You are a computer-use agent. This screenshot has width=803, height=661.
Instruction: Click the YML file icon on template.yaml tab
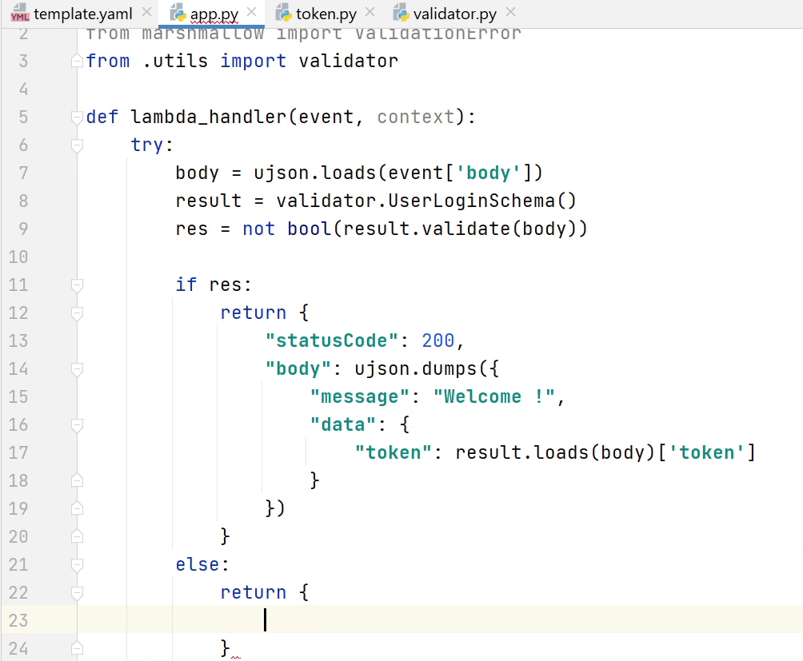(x=19, y=13)
